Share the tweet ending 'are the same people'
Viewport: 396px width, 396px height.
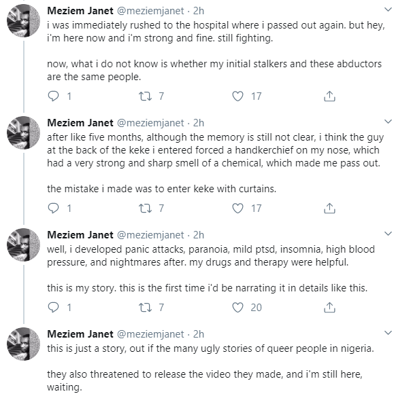pos(329,96)
